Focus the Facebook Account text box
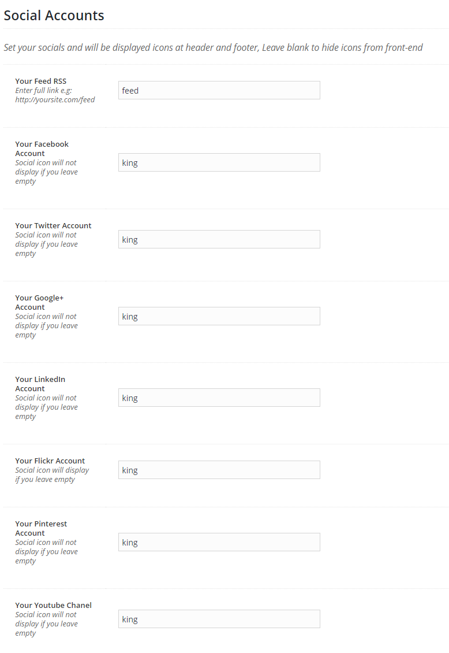Screen dimensions: 449x653 coord(219,162)
